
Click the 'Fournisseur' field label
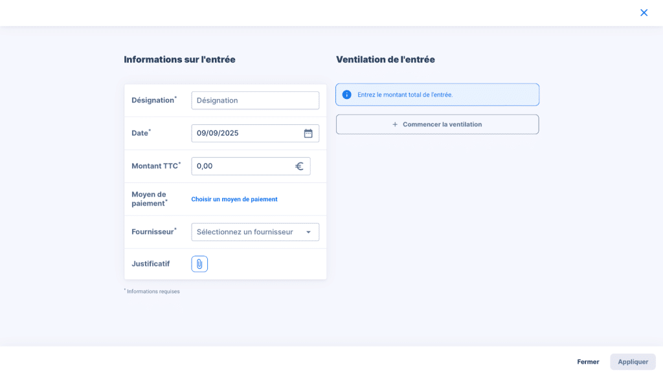153,232
